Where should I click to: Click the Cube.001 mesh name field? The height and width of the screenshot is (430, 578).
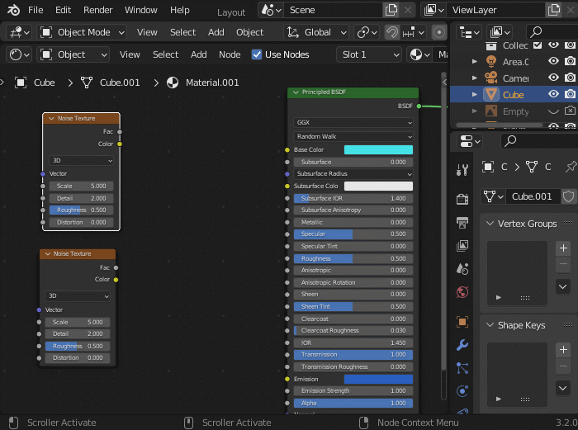531,196
